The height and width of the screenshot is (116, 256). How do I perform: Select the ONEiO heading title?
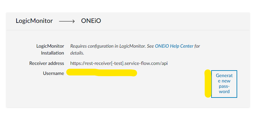pos(91,21)
